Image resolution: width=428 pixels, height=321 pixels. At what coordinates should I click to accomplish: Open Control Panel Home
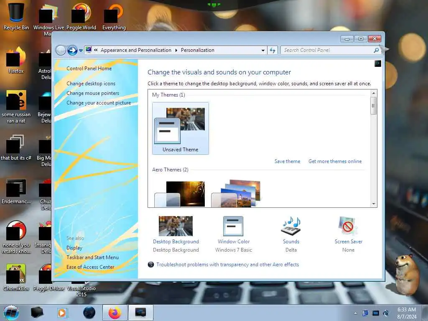point(89,69)
